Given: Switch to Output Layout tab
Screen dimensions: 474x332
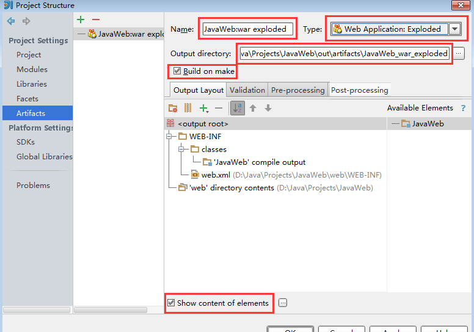Looking at the screenshot, I should (x=199, y=90).
